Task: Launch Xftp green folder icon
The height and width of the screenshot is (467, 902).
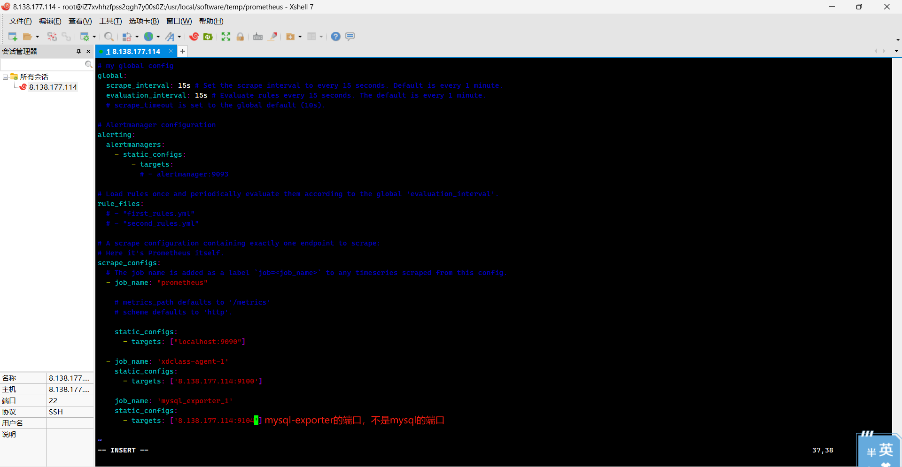Action: click(208, 37)
